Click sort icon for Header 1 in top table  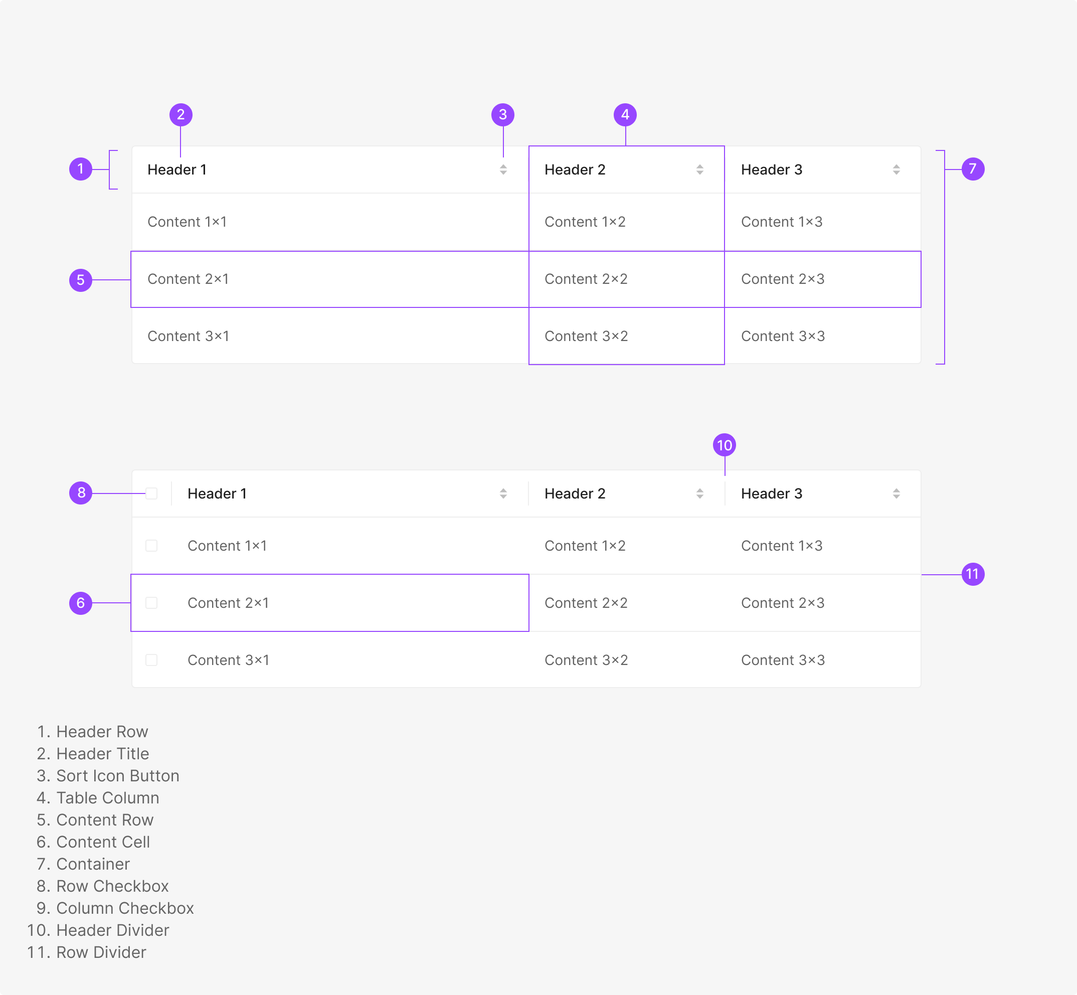(x=503, y=170)
